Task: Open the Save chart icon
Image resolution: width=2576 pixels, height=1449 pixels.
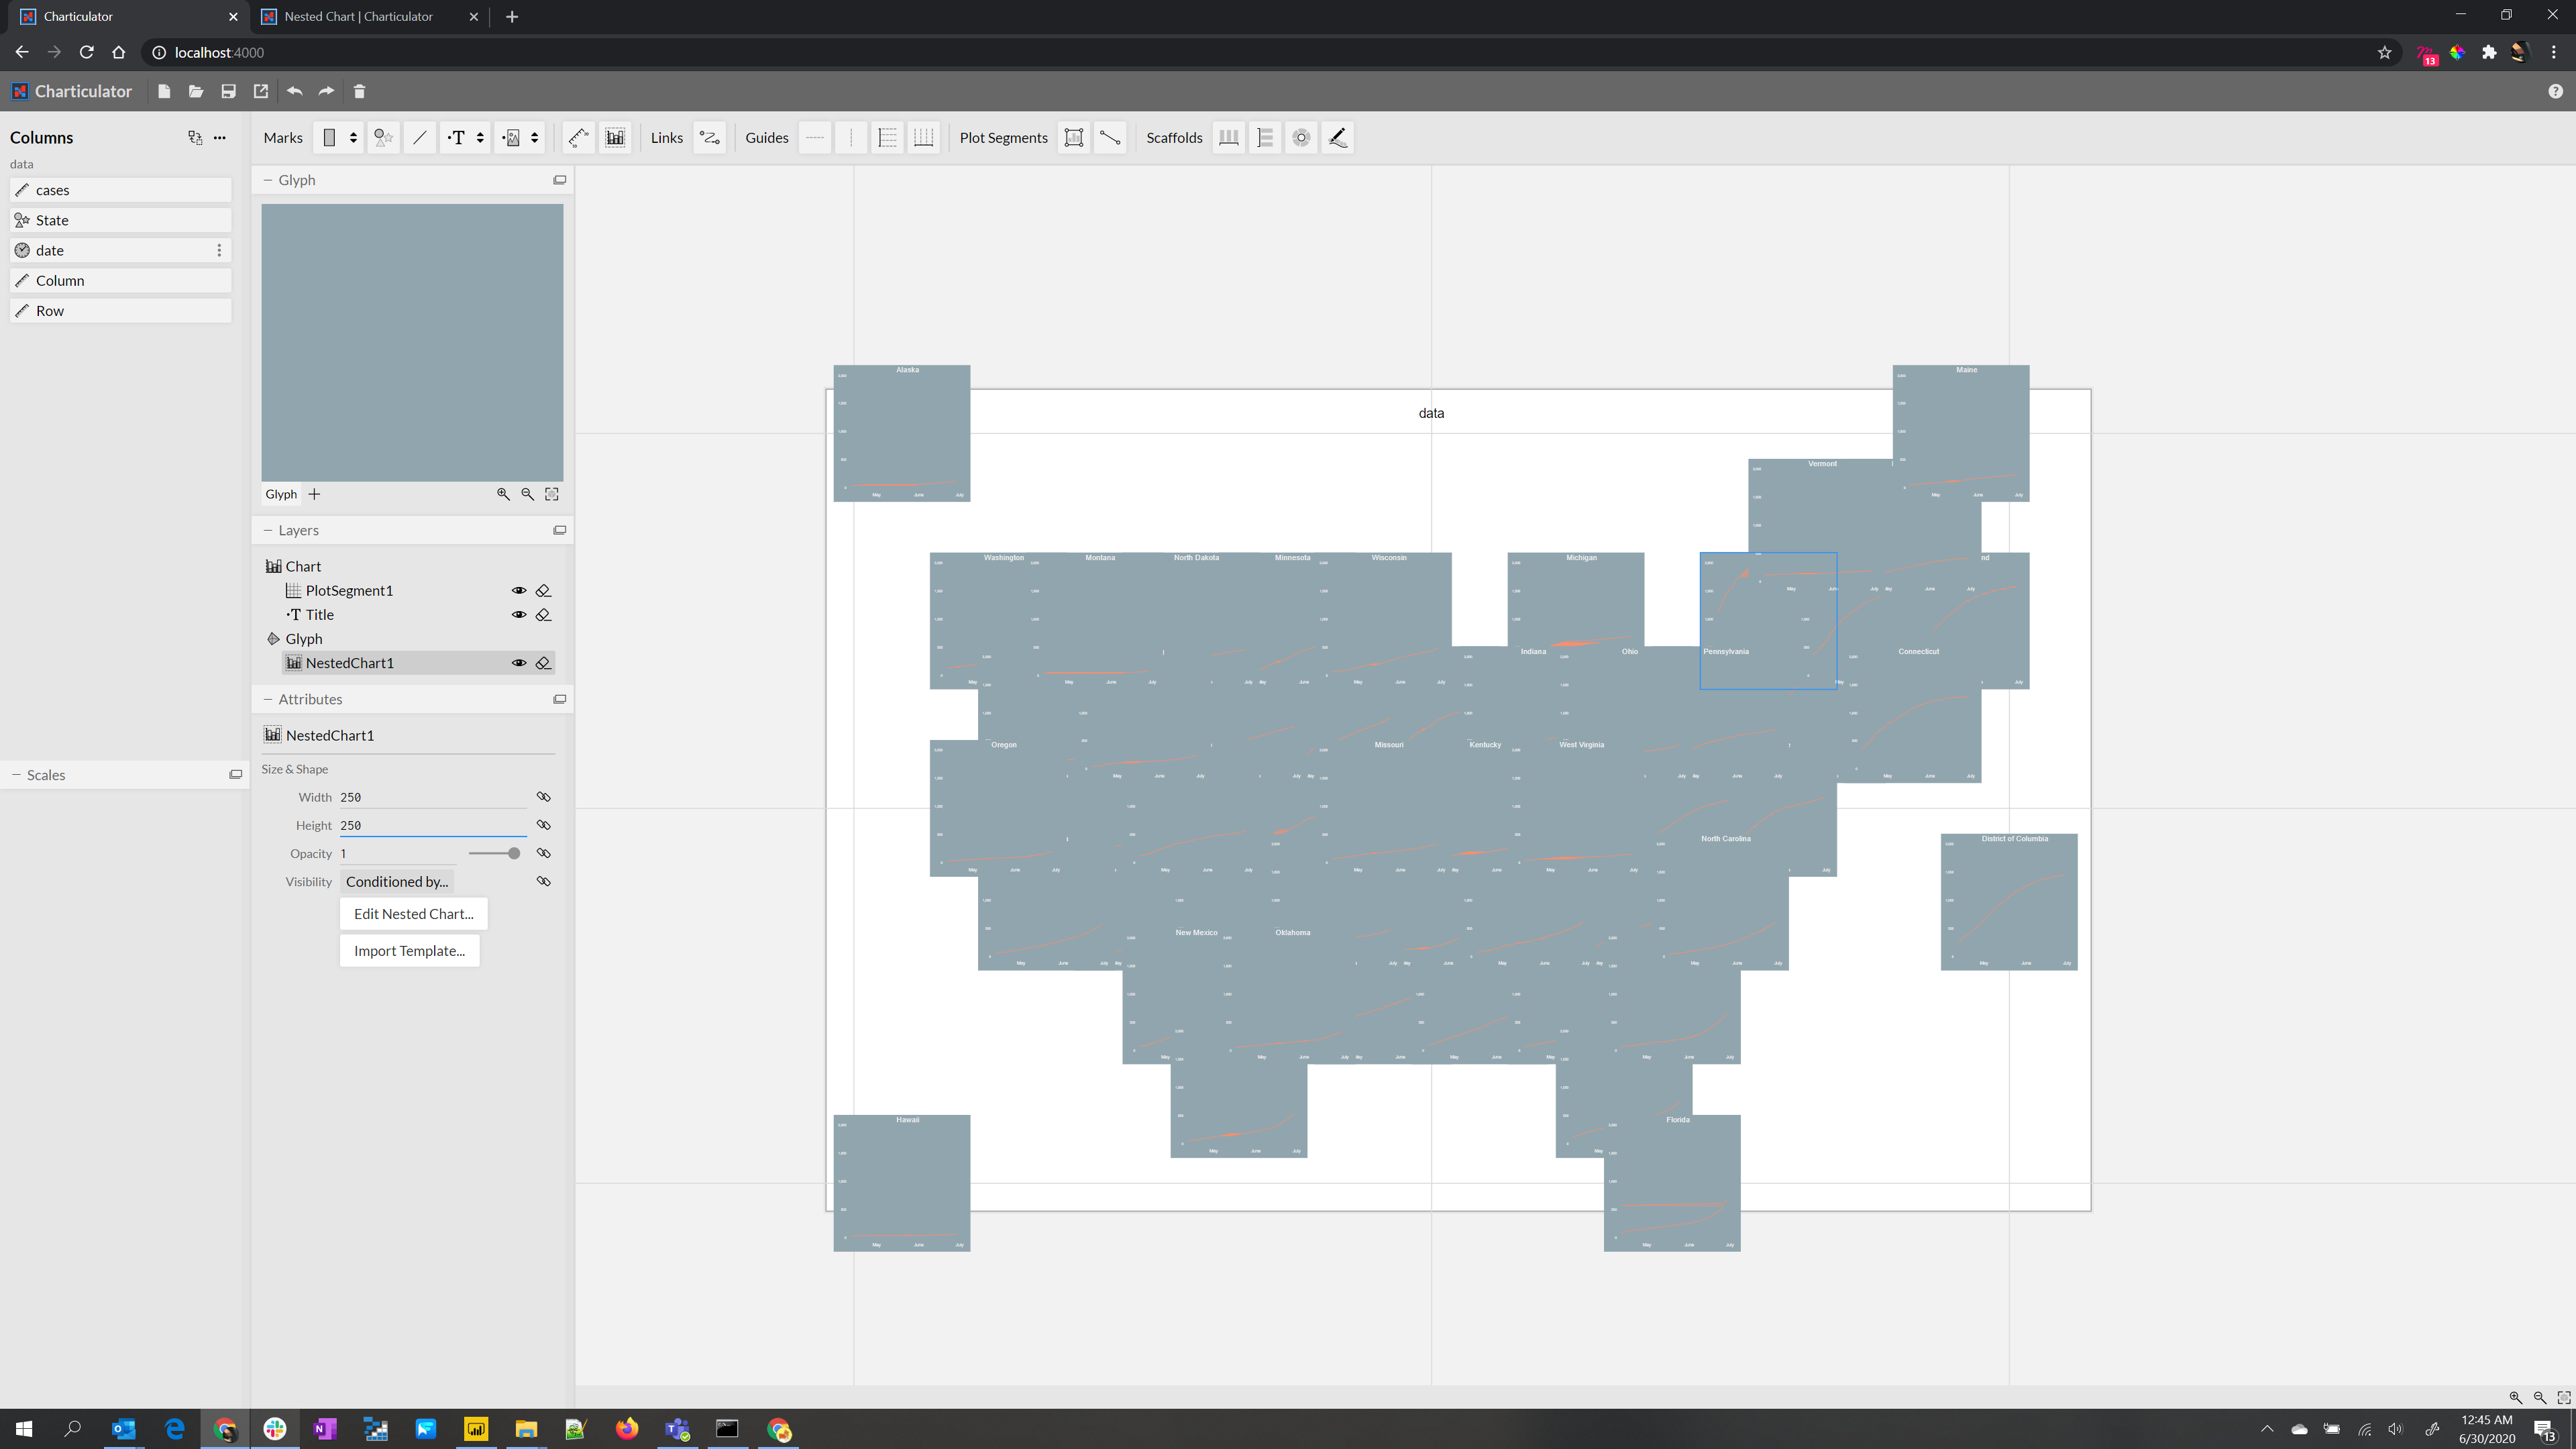Action: tap(228, 91)
